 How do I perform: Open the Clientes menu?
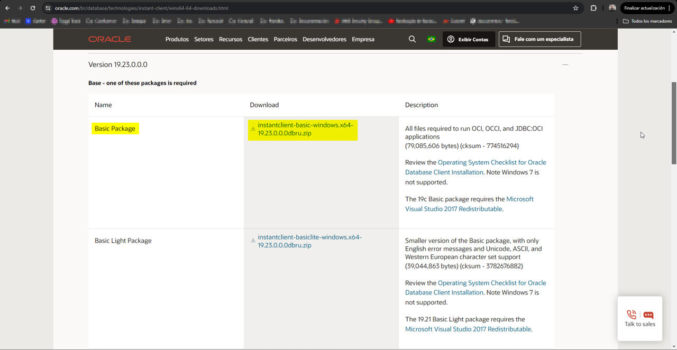click(258, 39)
